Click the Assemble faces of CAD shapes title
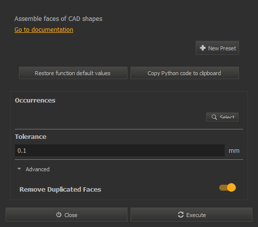Viewport: 258px width, 227px height. click(x=58, y=19)
